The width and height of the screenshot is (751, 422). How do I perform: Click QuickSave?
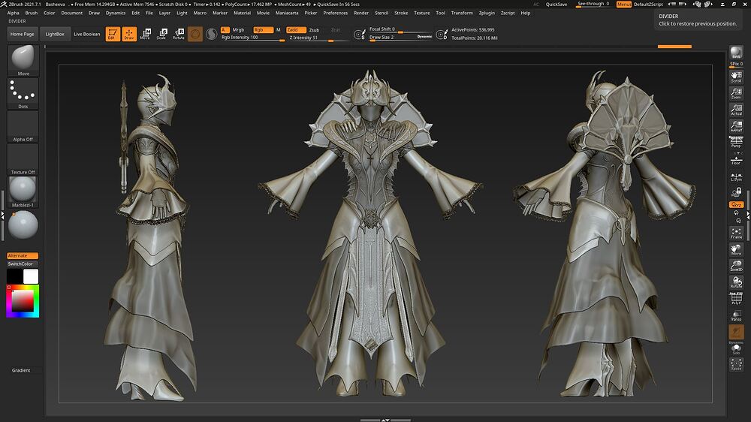coord(556,5)
